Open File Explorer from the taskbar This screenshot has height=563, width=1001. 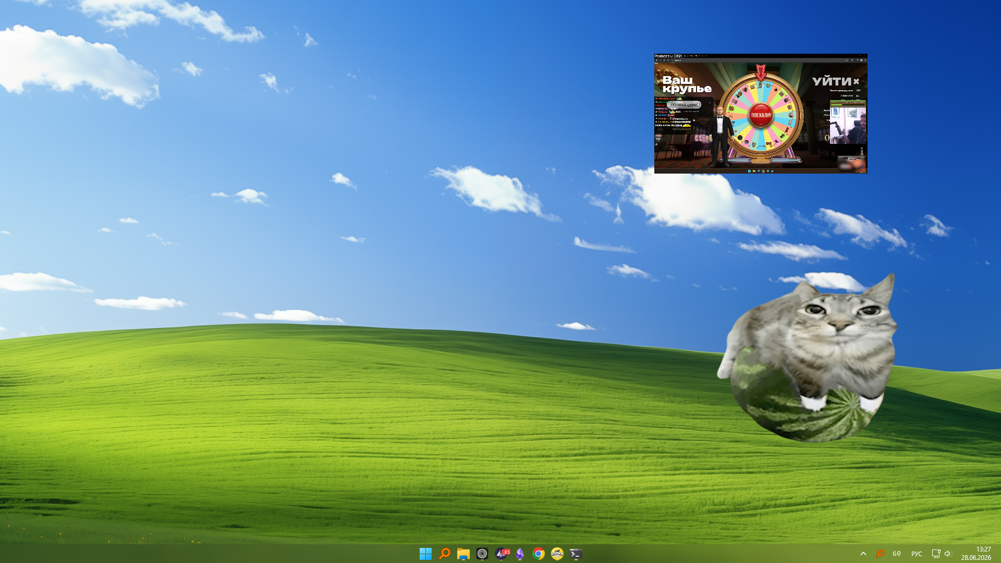(x=463, y=554)
